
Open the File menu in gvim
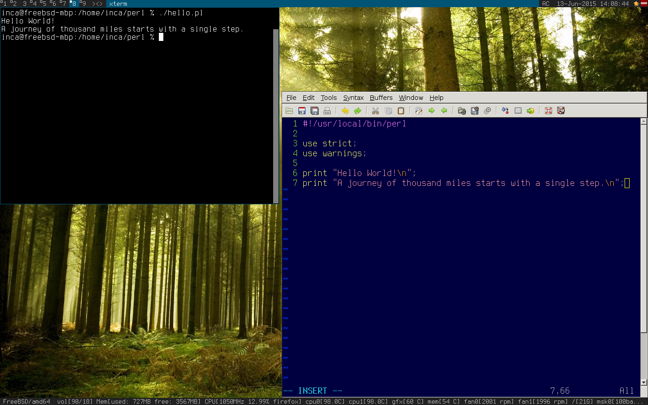tap(291, 98)
